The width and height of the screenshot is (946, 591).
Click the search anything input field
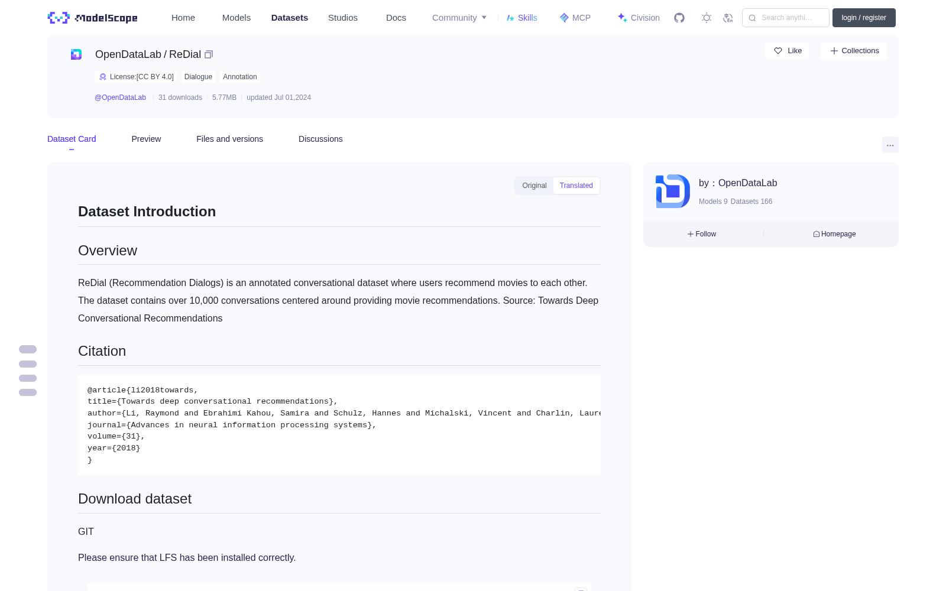coord(786,18)
